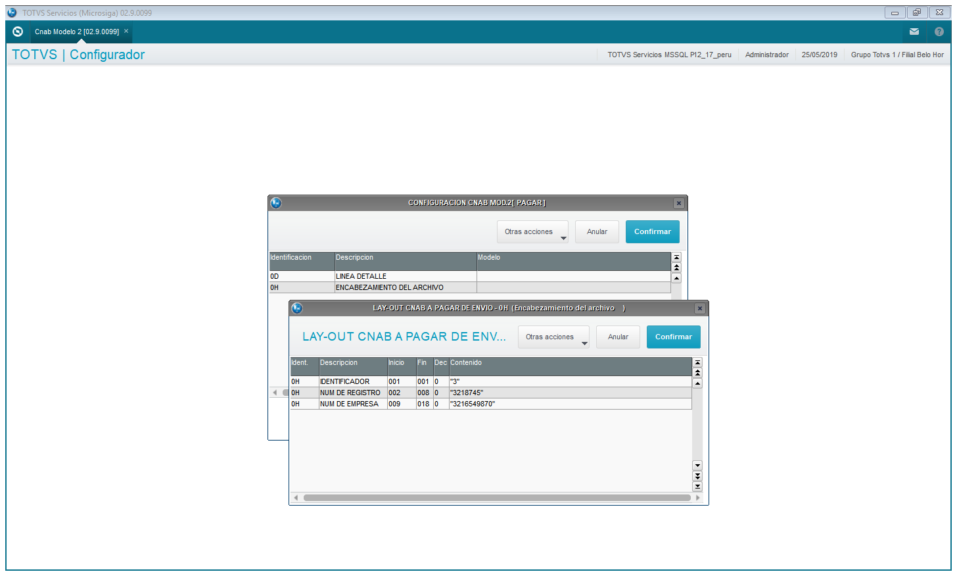Select the NUM DE EMPRESA description cell

pos(353,404)
